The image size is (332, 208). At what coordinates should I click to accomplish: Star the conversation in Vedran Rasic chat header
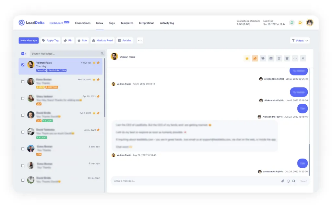tap(247, 58)
